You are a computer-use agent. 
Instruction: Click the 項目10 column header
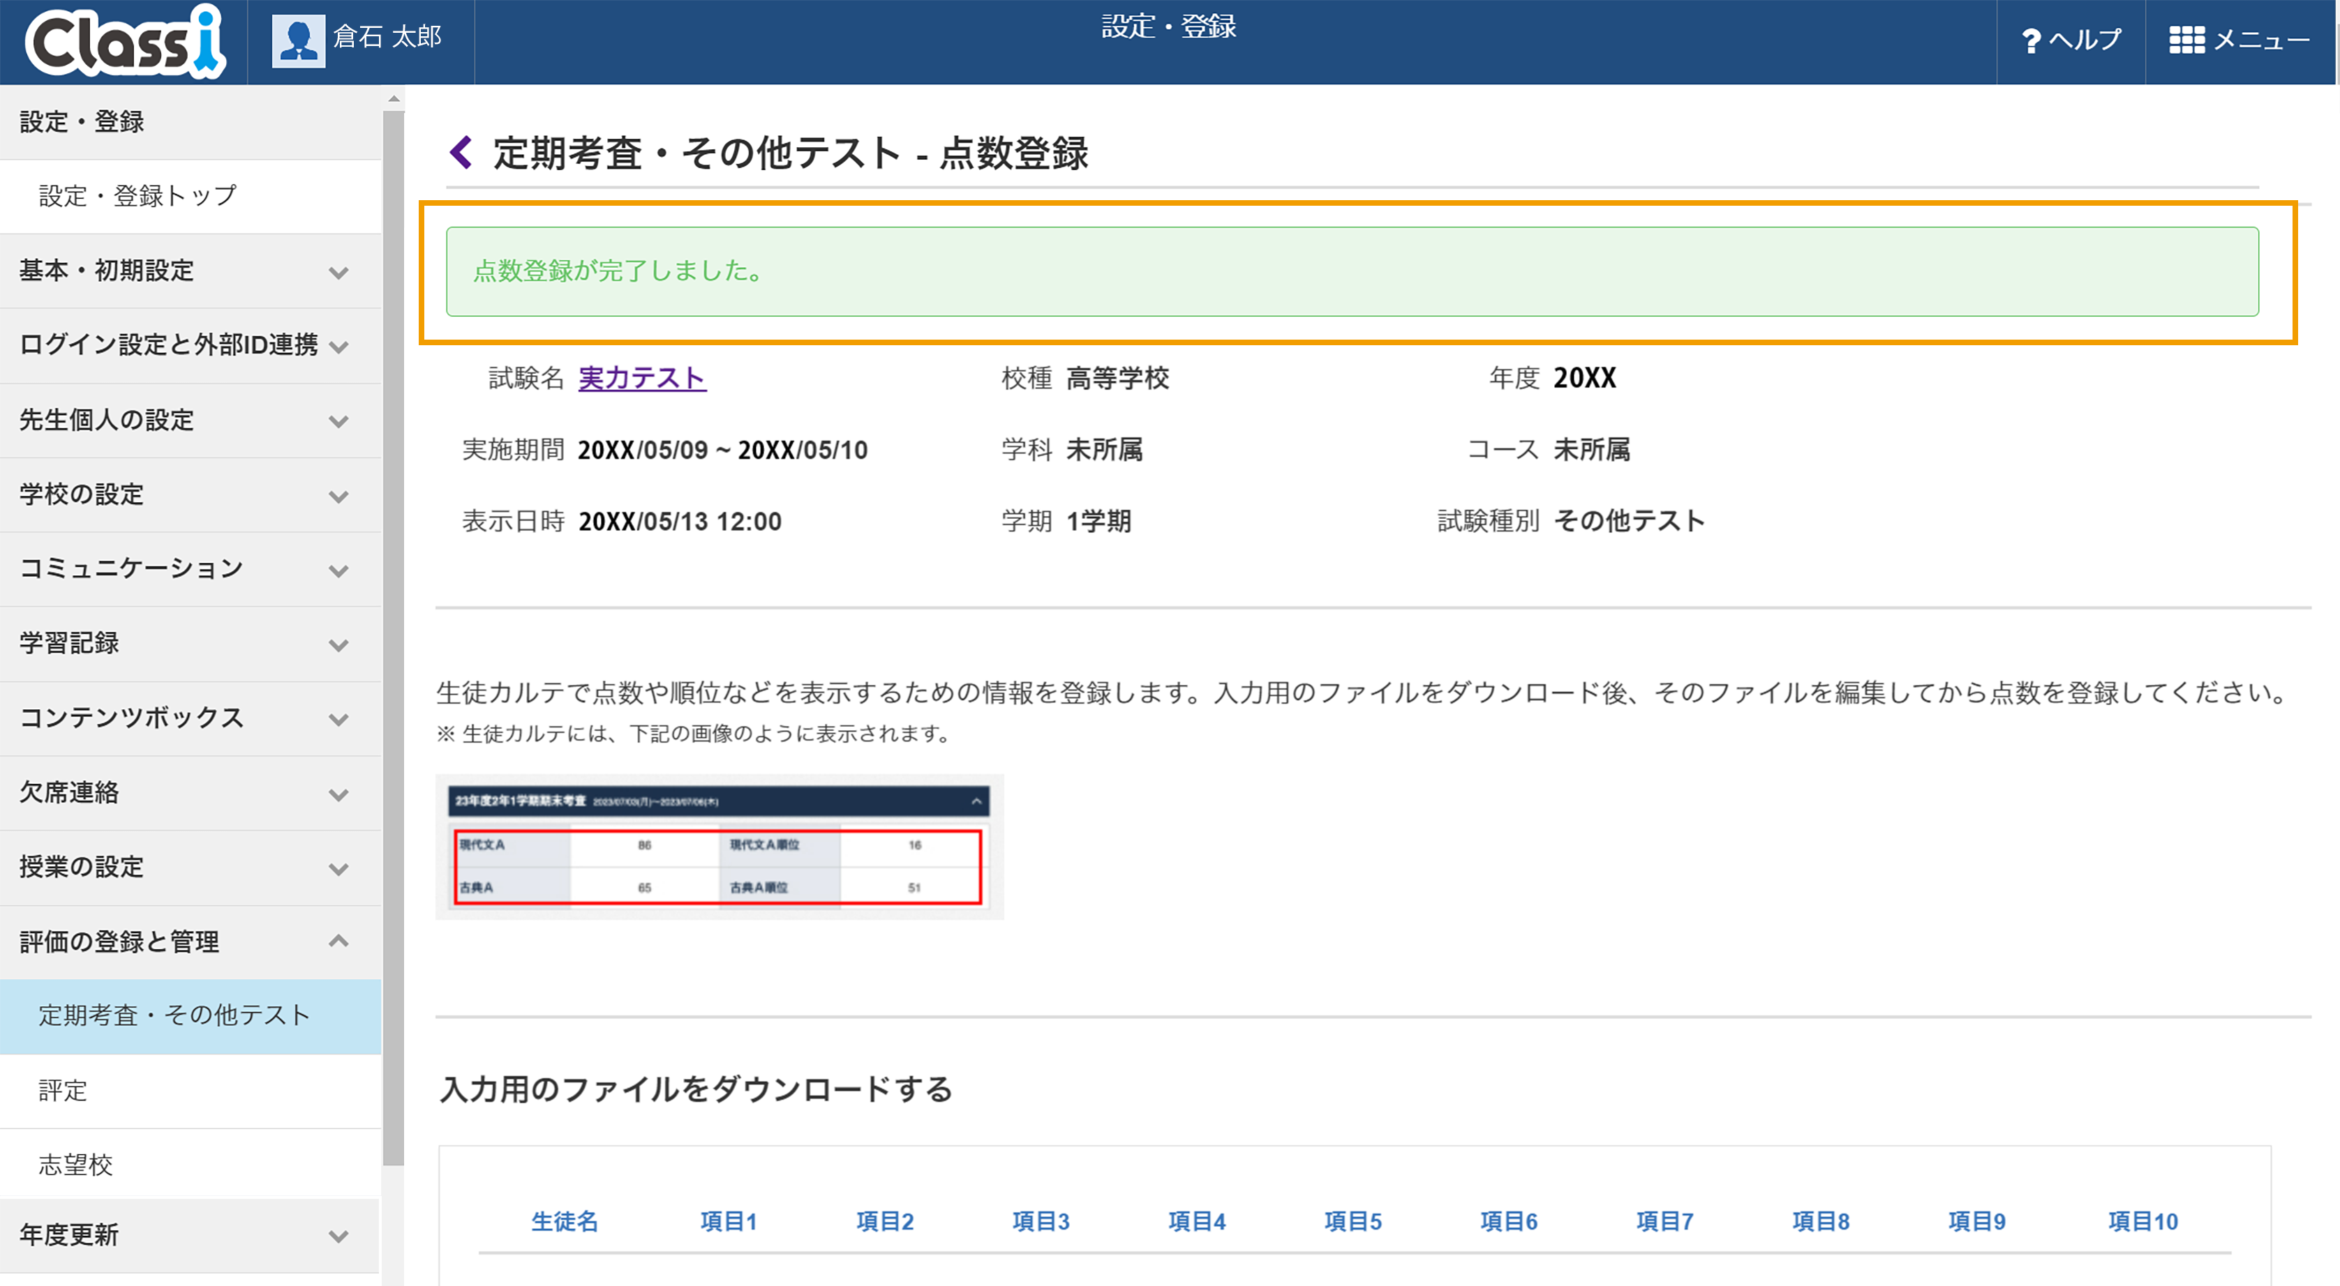(x=2143, y=1222)
